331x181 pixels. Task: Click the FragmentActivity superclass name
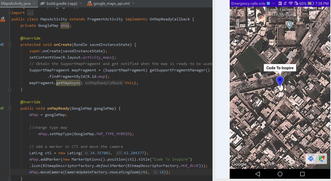(105, 19)
